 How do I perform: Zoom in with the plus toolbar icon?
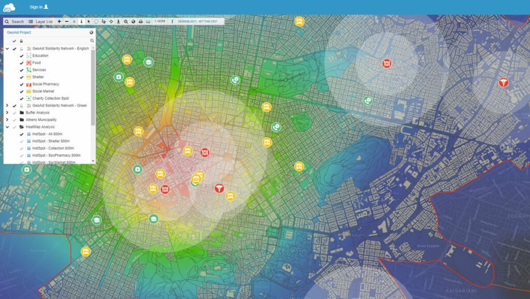pyautogui.click(x=59, y=21)
